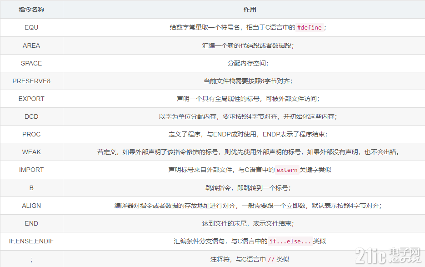
Task: Click the description 跳转指令，即跳转到一个标号
Action: point(248,188)
